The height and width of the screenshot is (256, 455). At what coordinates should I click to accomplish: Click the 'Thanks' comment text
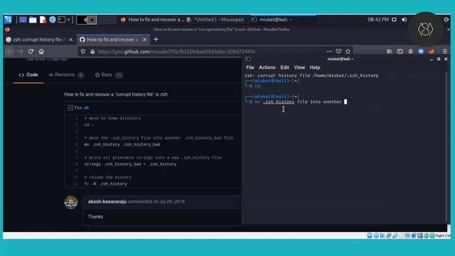[95, 216]
